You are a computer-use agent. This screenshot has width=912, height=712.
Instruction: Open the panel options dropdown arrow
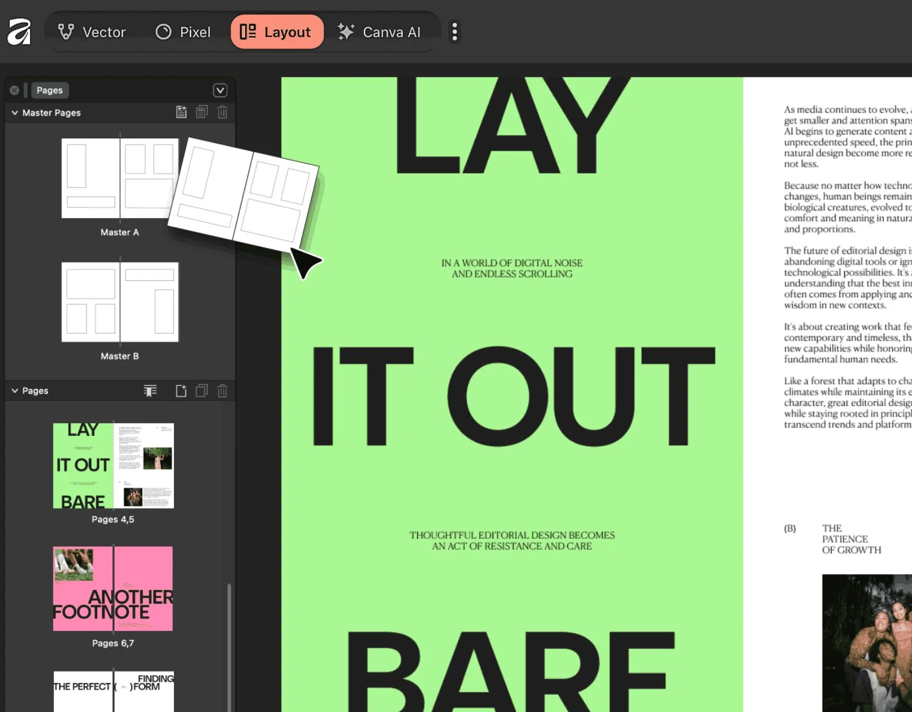220,90
